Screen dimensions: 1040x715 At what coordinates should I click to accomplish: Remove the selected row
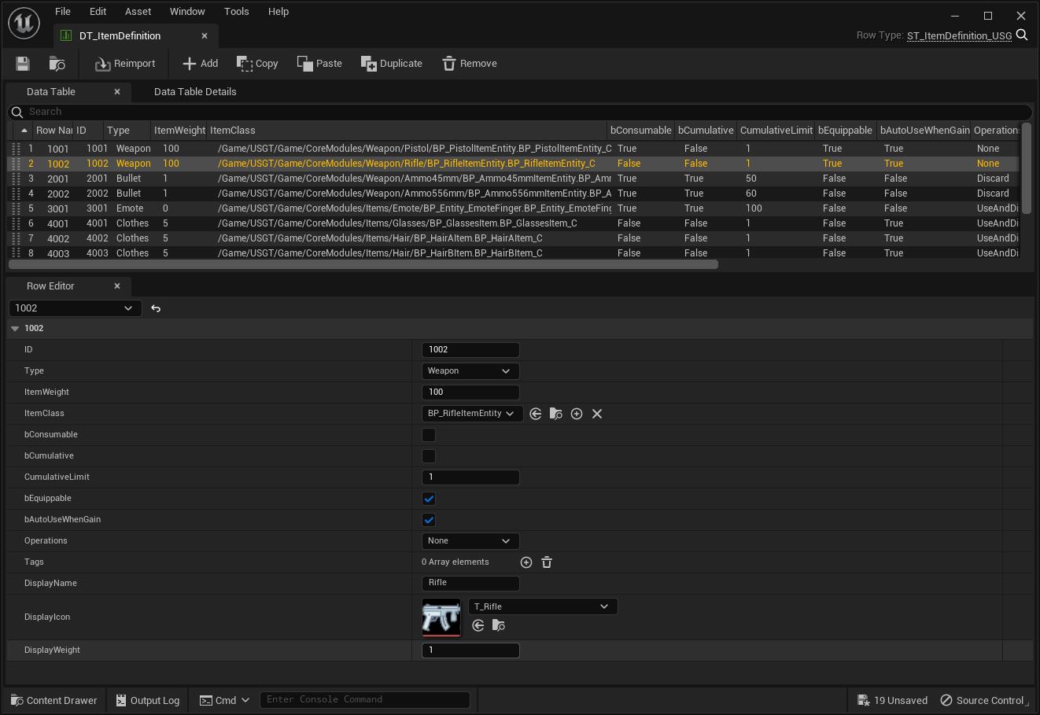tap(470, 64)
